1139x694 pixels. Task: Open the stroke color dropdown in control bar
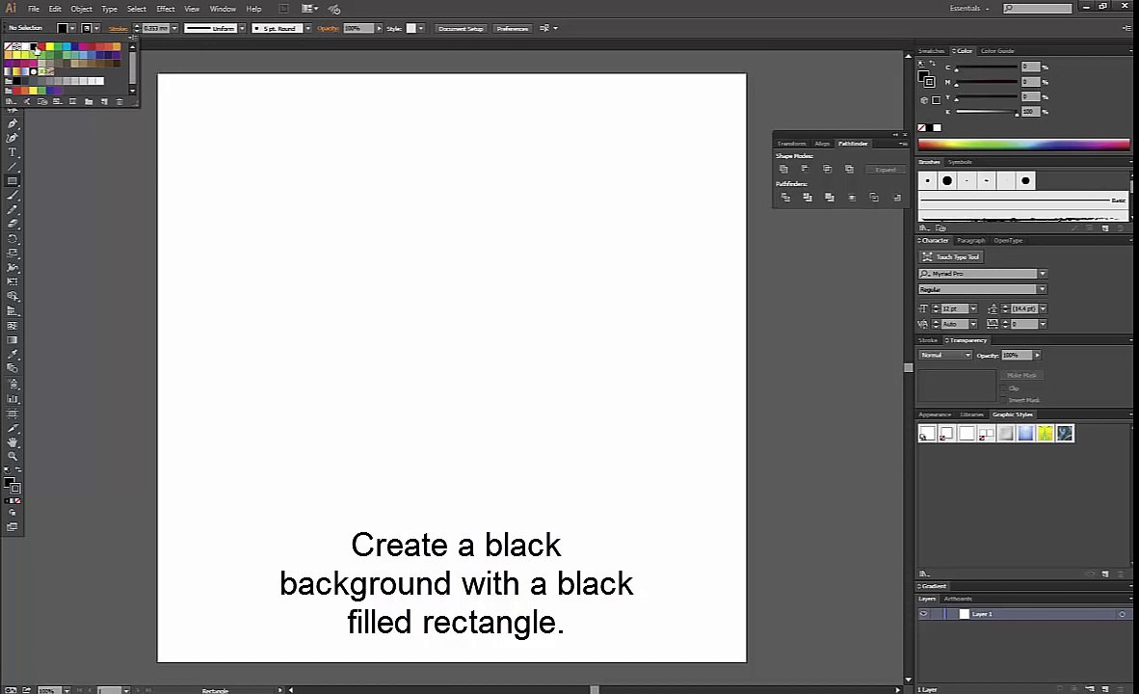point(96,28)
